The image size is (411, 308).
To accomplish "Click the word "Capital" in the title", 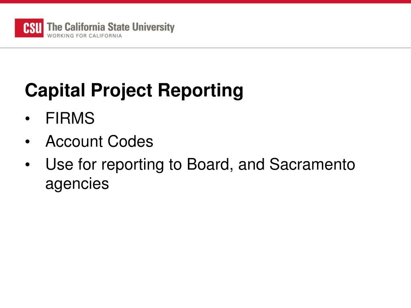I will 55,91.
